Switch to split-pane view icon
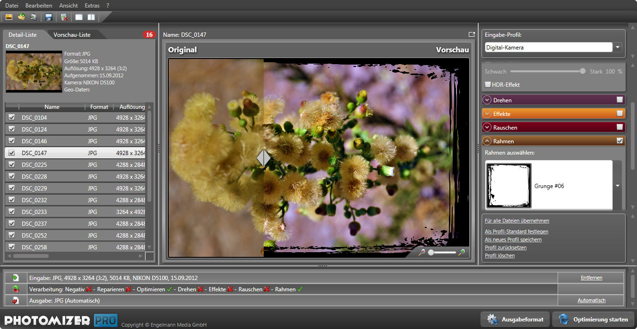The height and width of the screenshot is (329, 637). click(91, 17)
